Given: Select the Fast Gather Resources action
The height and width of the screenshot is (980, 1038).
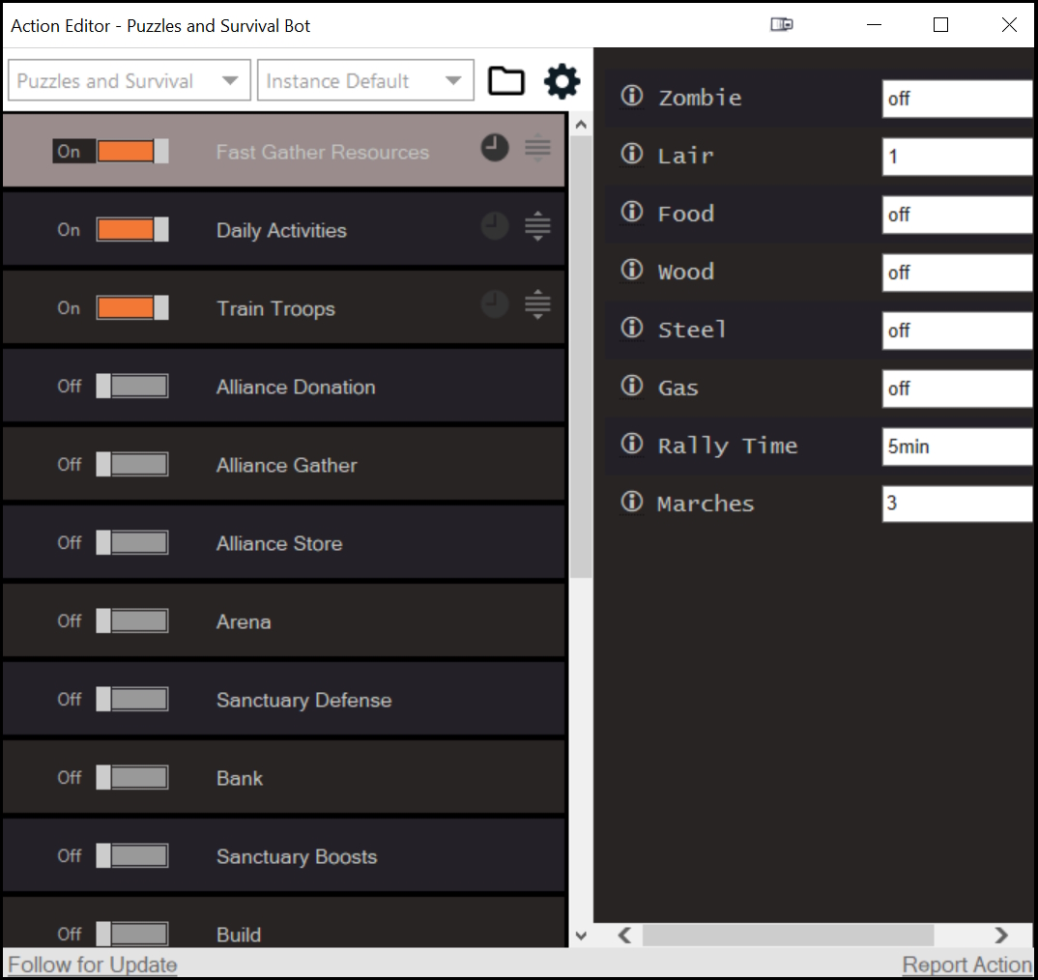Looking at the screenshot, I should tap(284, 151).
